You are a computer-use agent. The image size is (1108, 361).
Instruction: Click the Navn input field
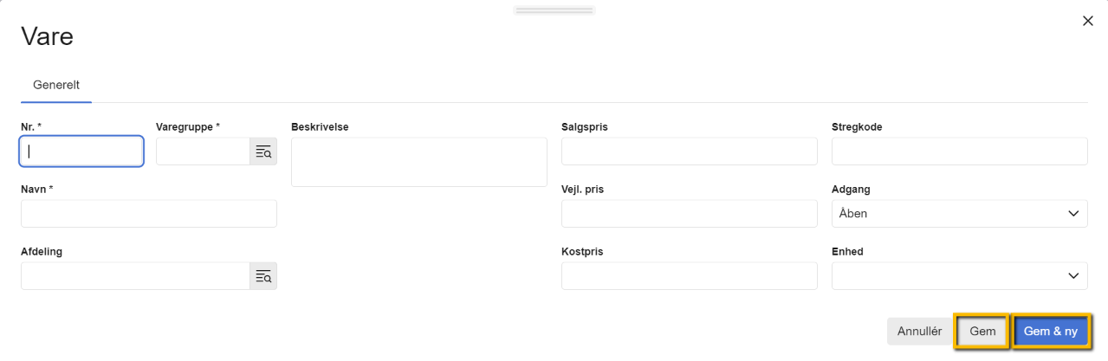(148, 214)
